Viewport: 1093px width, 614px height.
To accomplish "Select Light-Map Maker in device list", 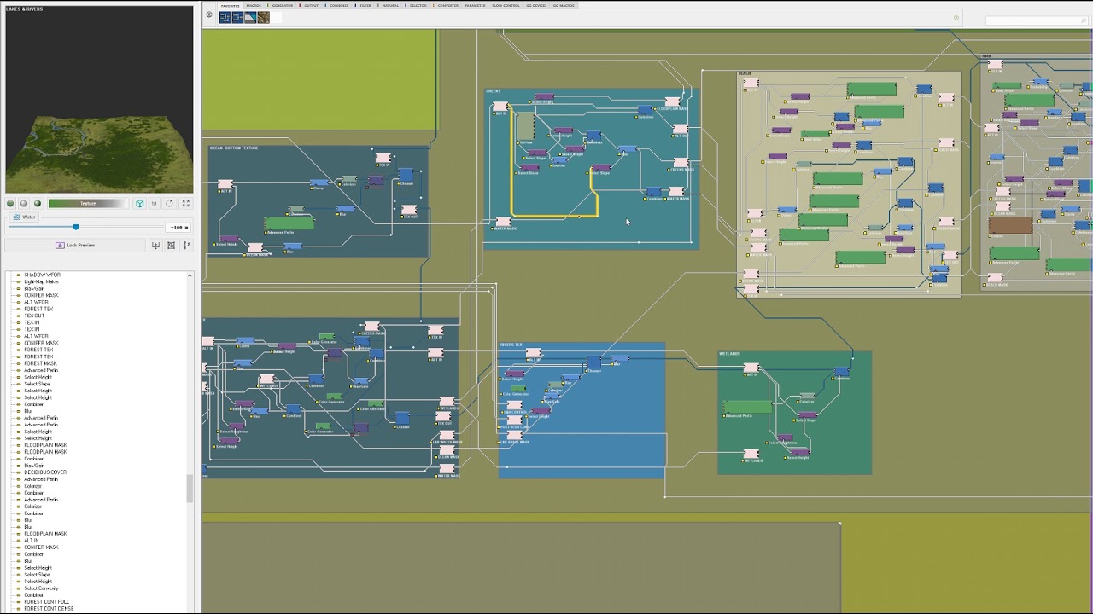I will (x=41, y=281).
